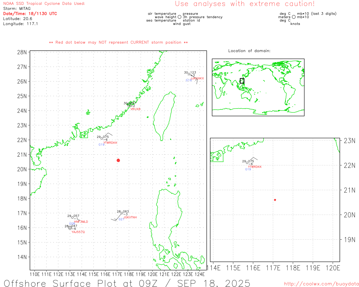
Task: Click pressure value 075 at YTWRDKK main map
Action: click(106, 137)
